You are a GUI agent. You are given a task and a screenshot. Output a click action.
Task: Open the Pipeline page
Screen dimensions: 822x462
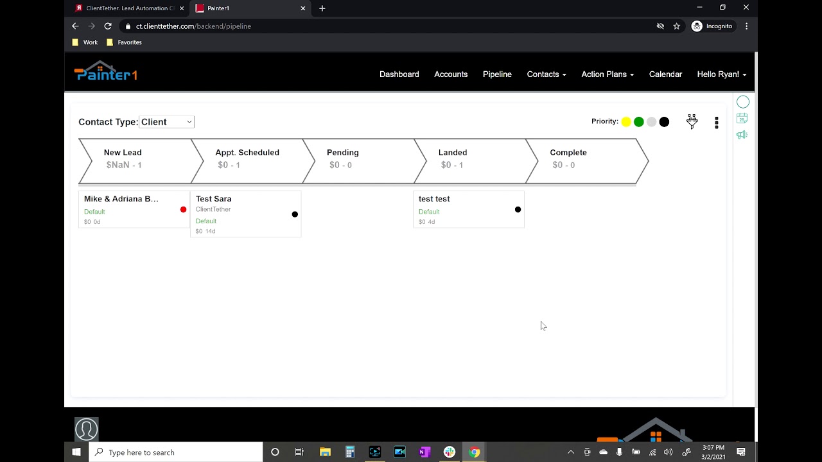pyautogui.click(x=497, y=74)
